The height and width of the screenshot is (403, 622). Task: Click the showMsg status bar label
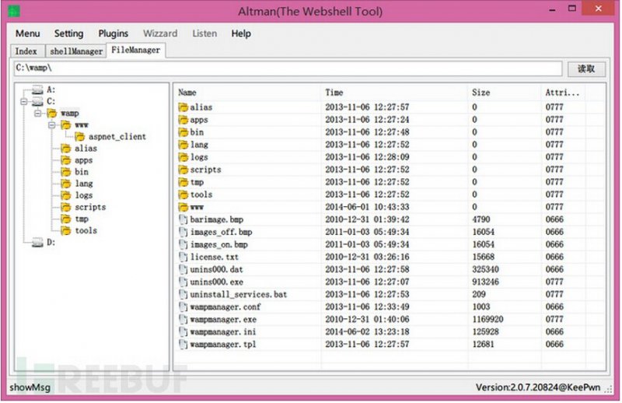click(30, 388)
